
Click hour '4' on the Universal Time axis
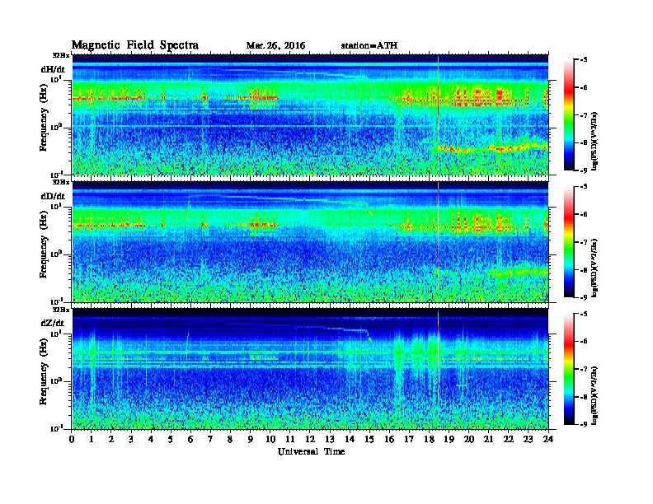(151, 440)
